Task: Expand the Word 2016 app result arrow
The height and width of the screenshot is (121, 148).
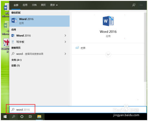Action: tap(65, 35)
